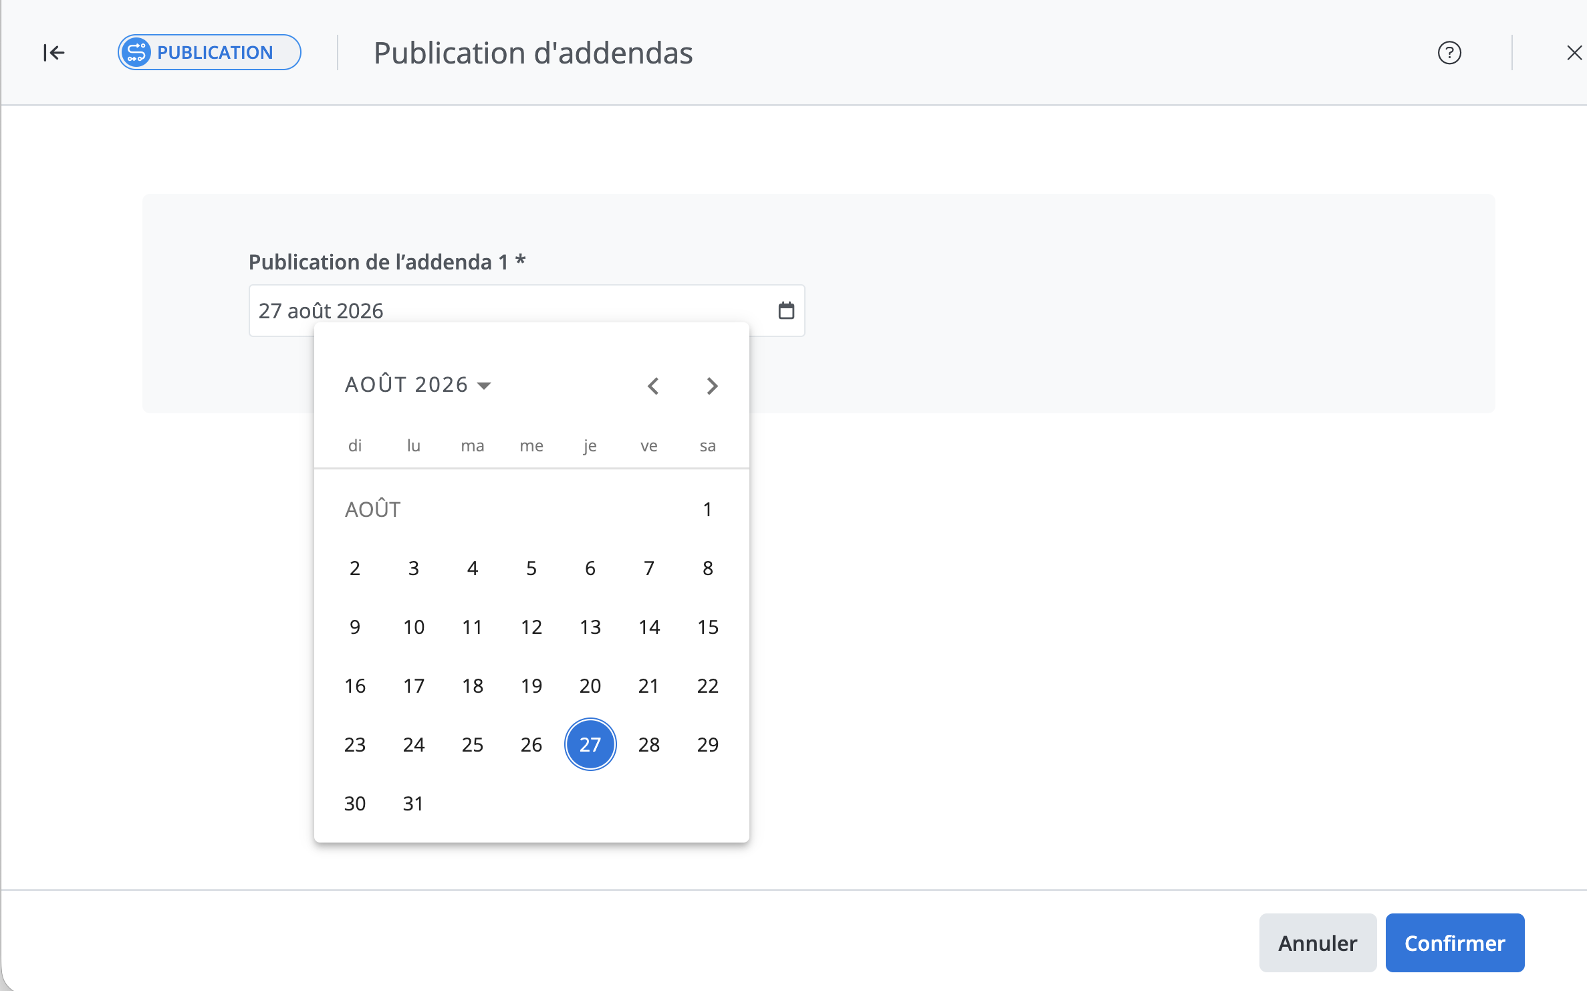1587x991 pixels.
Task: Pick August 30 in the calendar
Action: click(x=355, y=804)
